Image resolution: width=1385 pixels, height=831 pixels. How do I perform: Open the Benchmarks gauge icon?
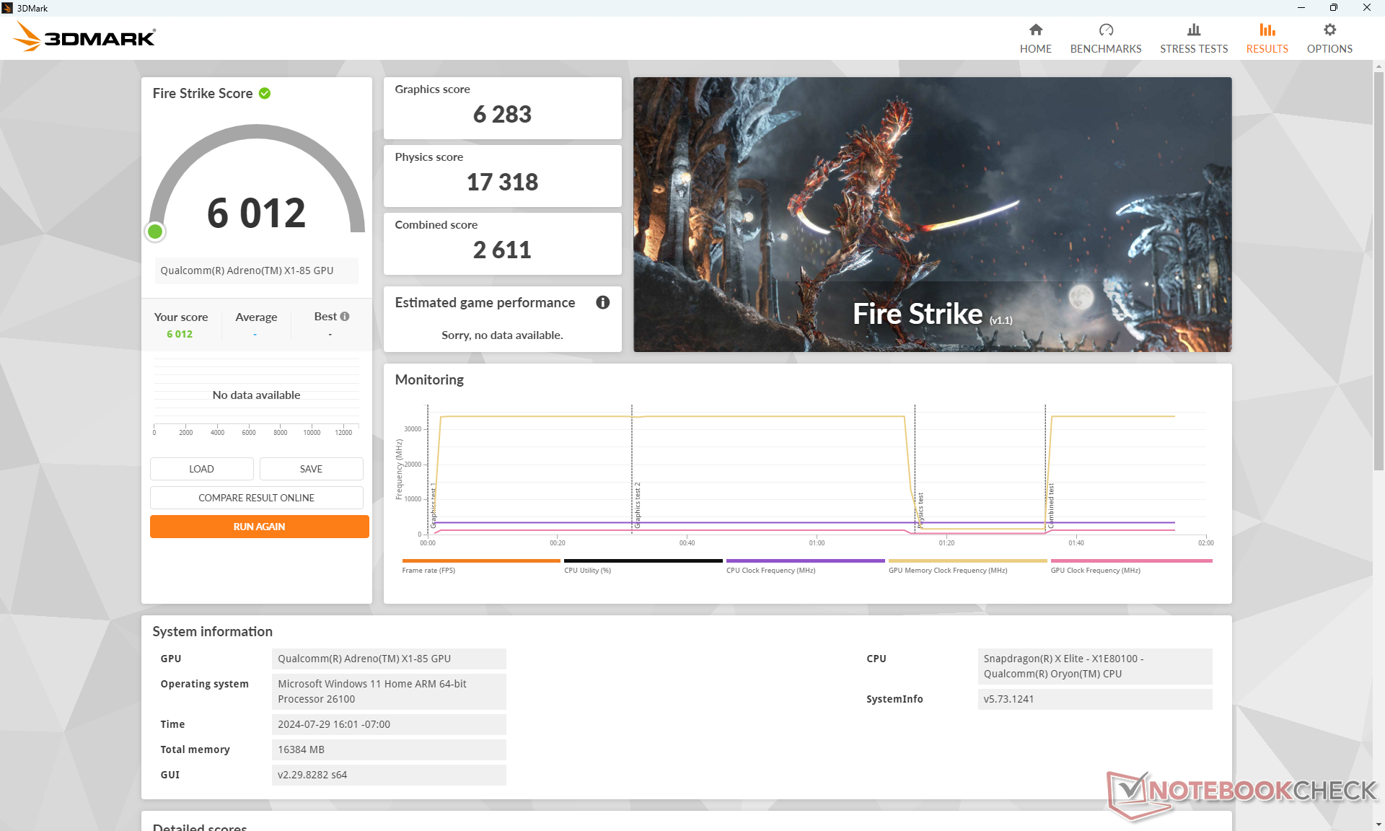[x=1105, y=30]
